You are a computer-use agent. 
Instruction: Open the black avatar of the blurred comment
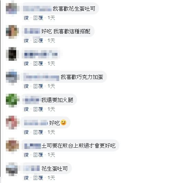pos(12,54)
